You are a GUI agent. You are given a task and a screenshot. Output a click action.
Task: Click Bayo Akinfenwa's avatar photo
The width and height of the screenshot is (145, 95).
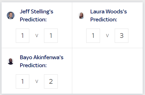[x=11, y=61]
